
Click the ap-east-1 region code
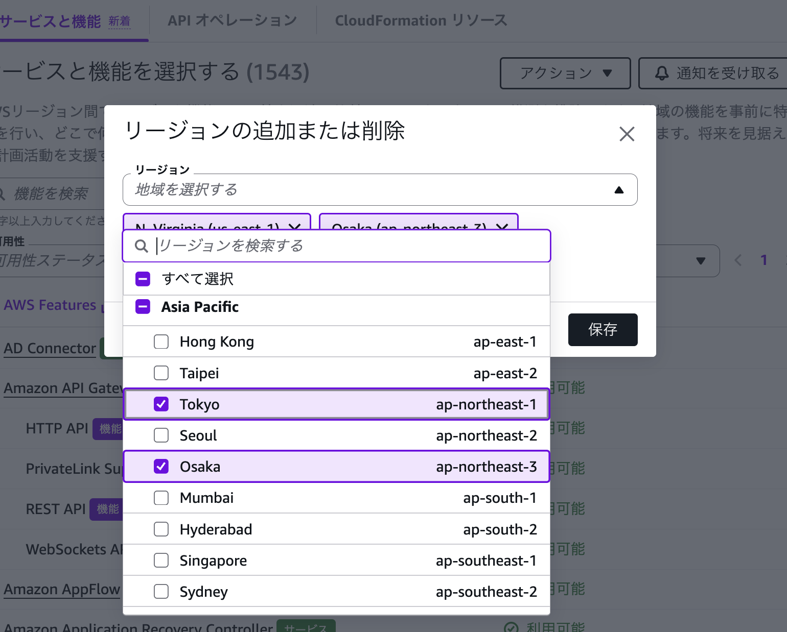coord(505,342)
